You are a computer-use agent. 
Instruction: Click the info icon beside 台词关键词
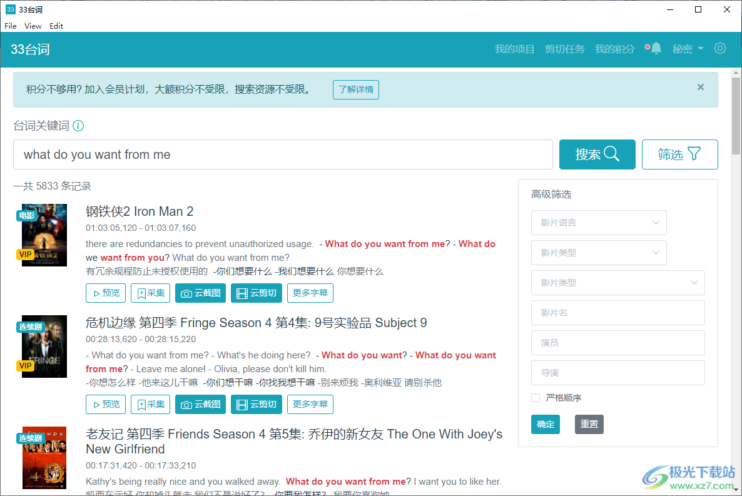click(x=78, y=126)
